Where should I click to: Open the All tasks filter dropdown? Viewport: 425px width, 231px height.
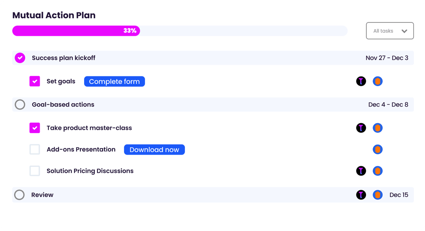coord(390,31)
